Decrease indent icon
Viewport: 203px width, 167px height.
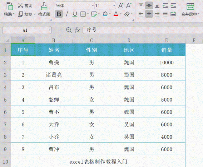tap(165, 6)
